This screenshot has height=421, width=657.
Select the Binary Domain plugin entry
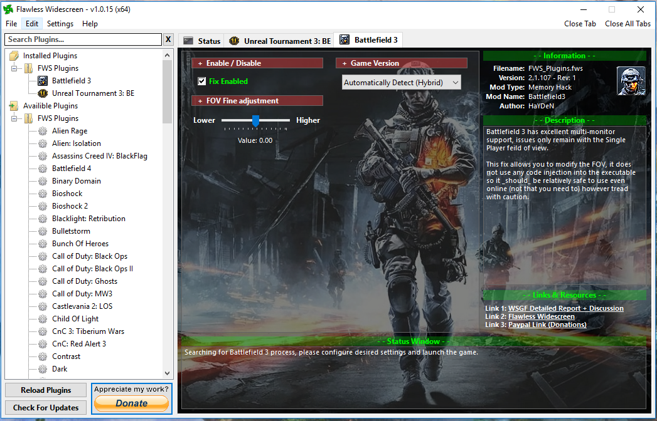tap(77, 181)
